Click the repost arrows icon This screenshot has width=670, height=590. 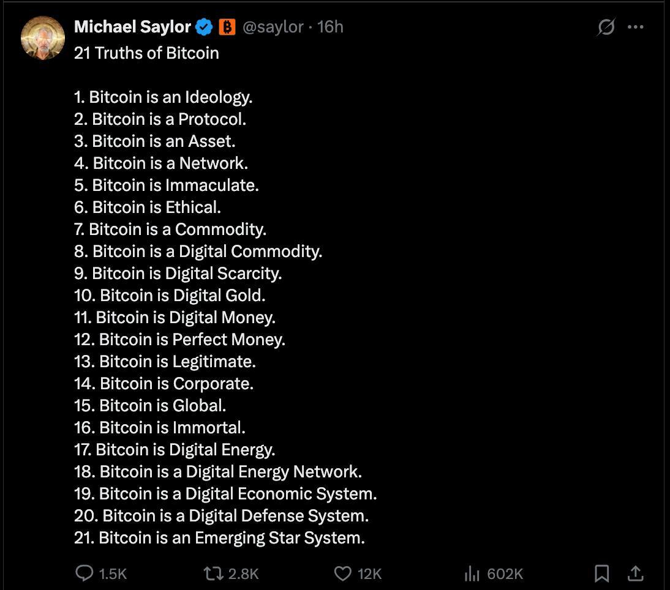213,573
